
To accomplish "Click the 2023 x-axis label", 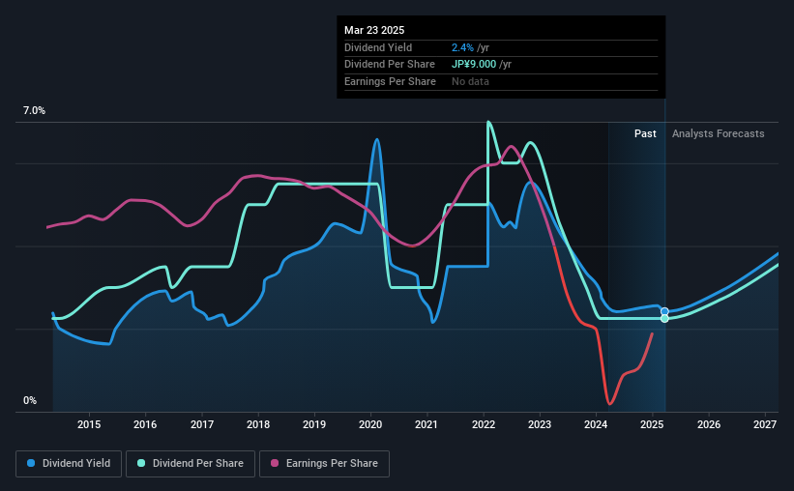I will [x=540, y=424].
